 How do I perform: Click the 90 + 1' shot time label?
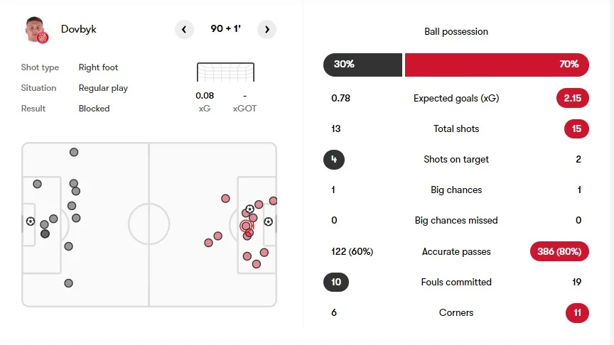click(226, 29)
